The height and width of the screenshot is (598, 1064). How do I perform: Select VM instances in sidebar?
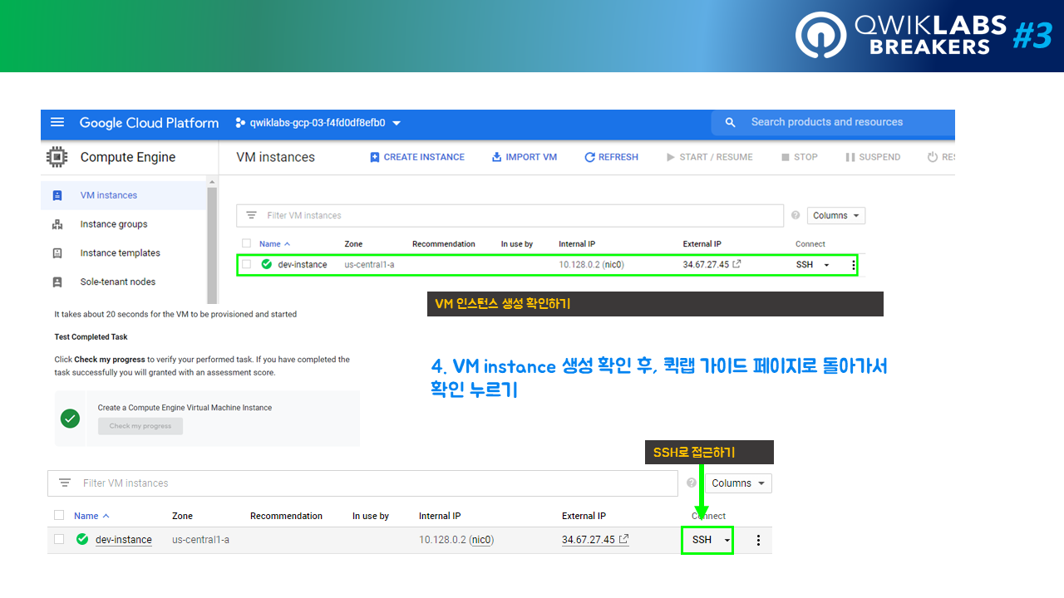click(109, 195)
